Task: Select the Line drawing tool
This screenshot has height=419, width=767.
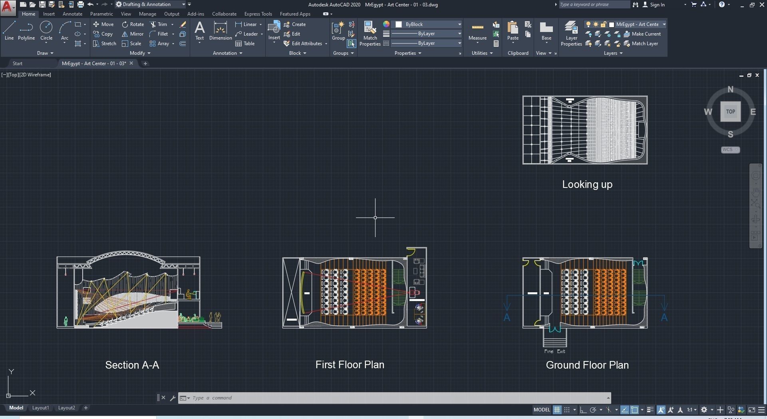Action: pos(9,31)
